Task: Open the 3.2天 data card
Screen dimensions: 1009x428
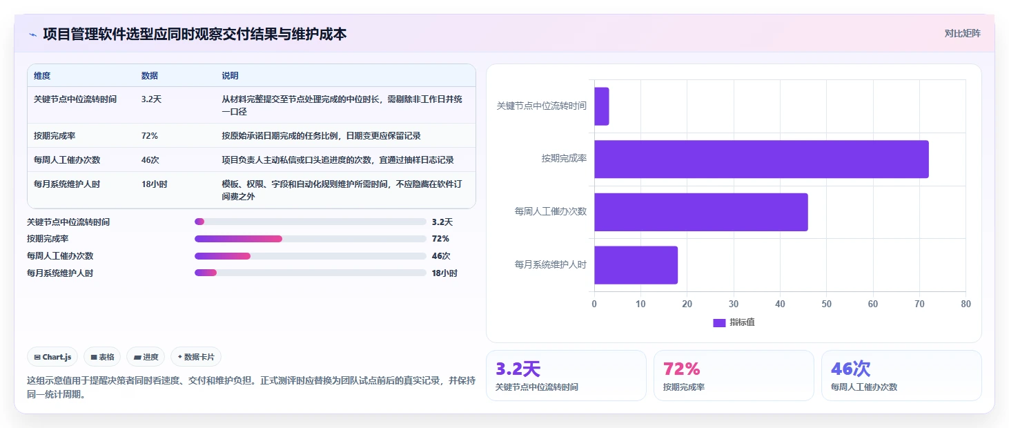Action: [x=566, y=376]
